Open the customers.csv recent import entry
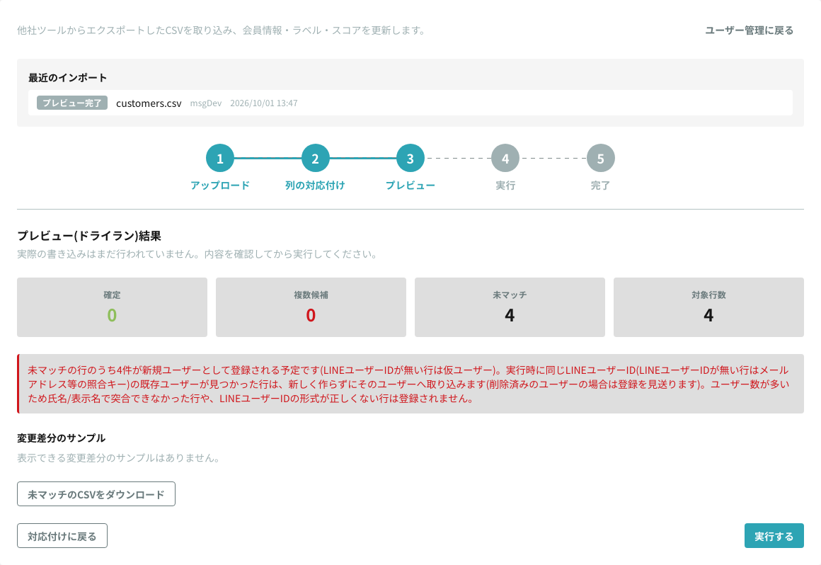This screenshot has height=565, width=821. [411, 103]
